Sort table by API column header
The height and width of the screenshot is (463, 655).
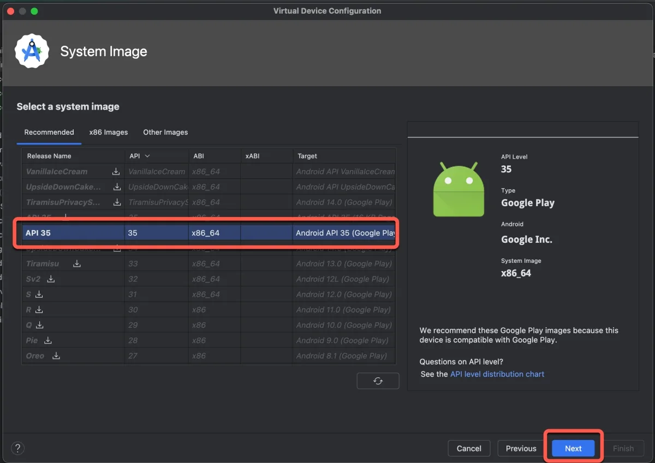pos(139,156)
